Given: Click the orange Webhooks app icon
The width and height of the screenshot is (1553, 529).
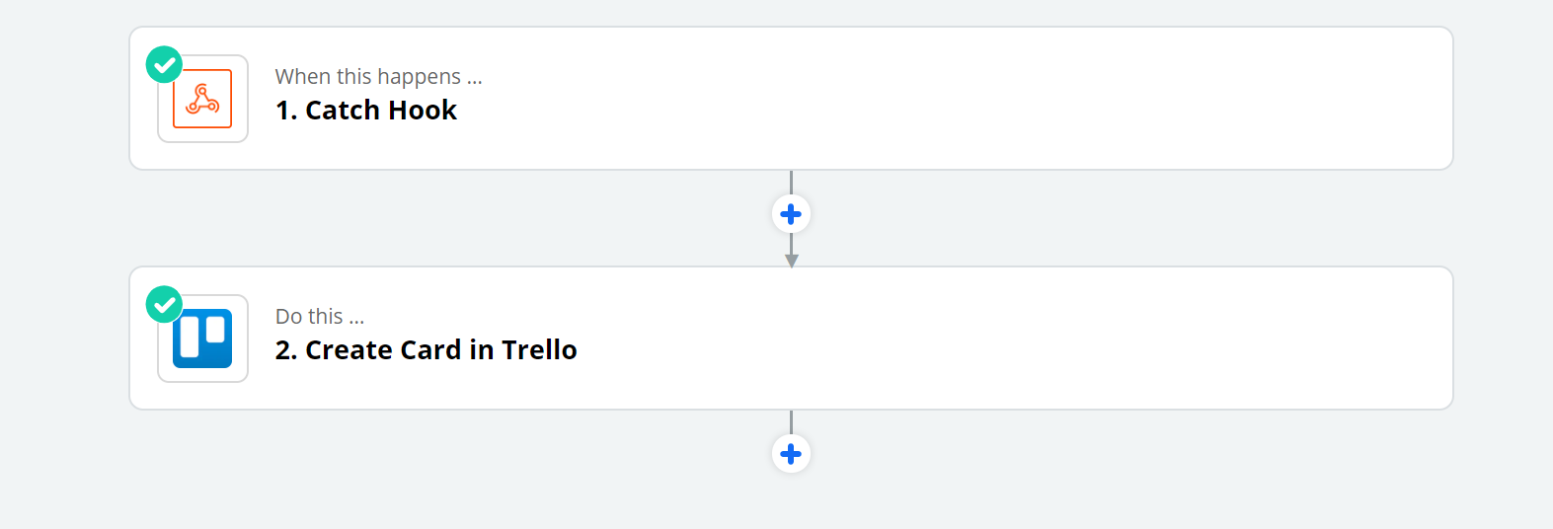Looking at the screenshot, I should point(202,99).
